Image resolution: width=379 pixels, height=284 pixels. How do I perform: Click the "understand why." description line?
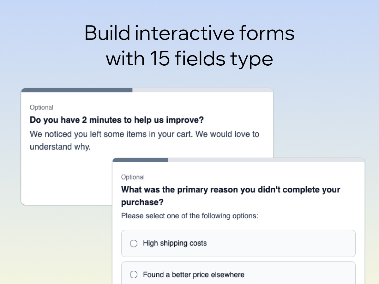click(x=60, y=147)
